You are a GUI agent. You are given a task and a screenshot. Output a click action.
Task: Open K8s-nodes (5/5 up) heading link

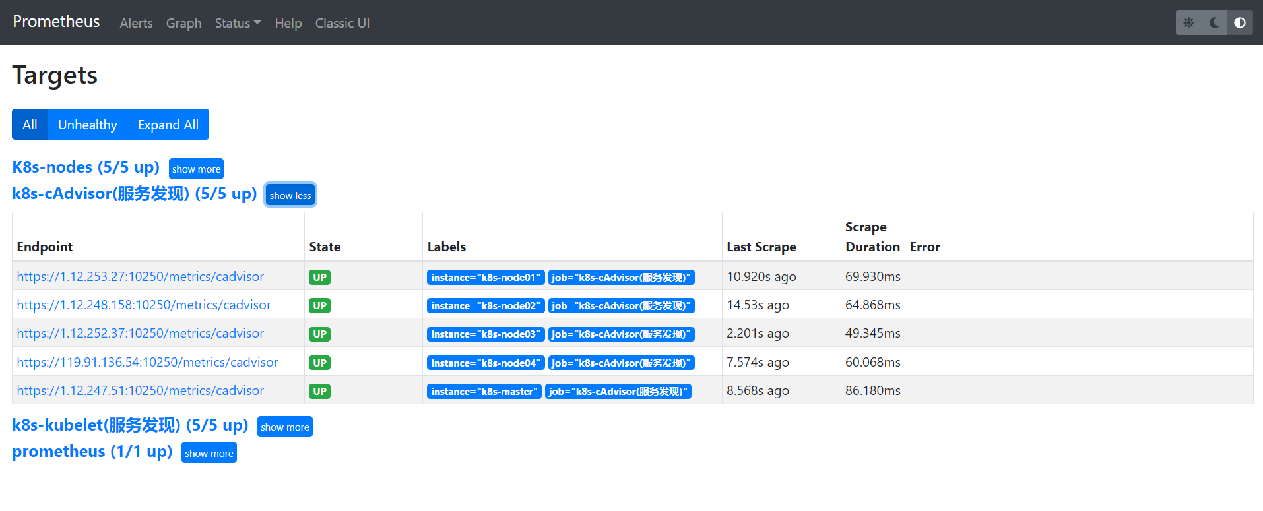point(86,167)
